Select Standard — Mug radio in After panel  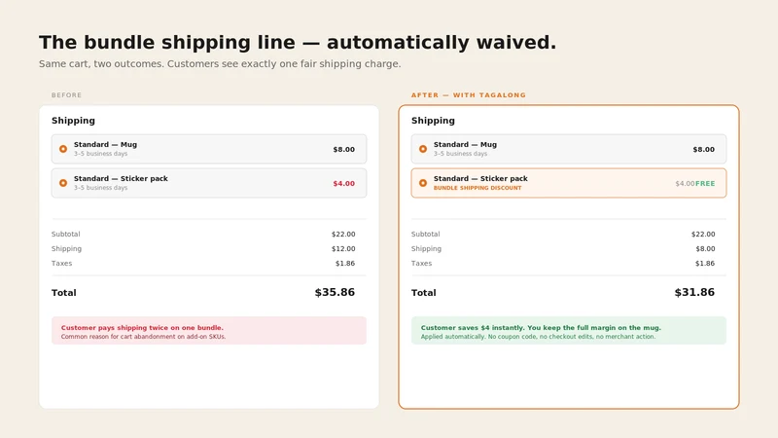coord(423,149)
